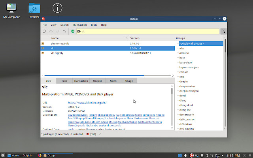Screen dimensions: 253x158
Task: Click the status icon for vlc-nightly
Action: (x=43, y=53)
